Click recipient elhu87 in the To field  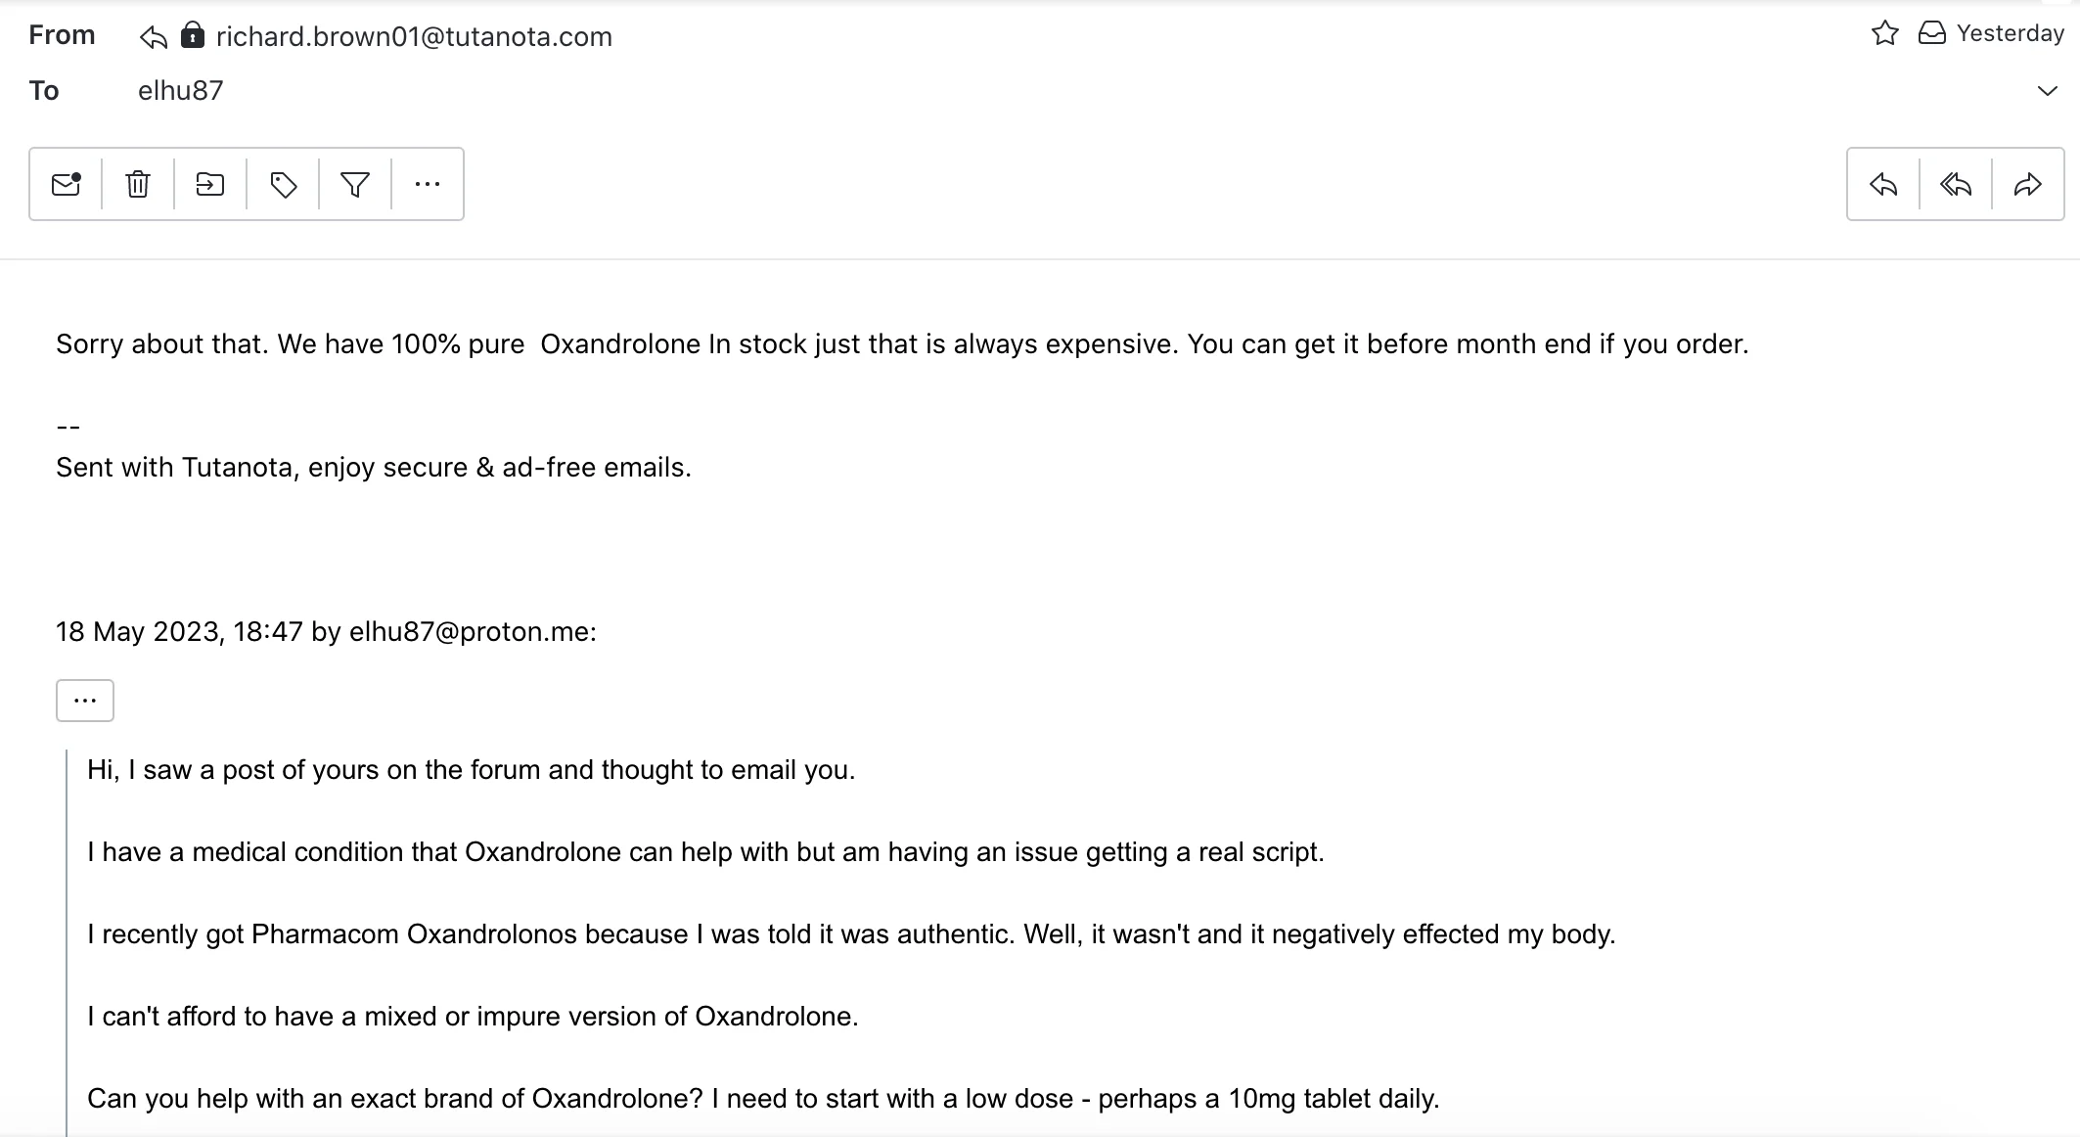click(181, 91)
